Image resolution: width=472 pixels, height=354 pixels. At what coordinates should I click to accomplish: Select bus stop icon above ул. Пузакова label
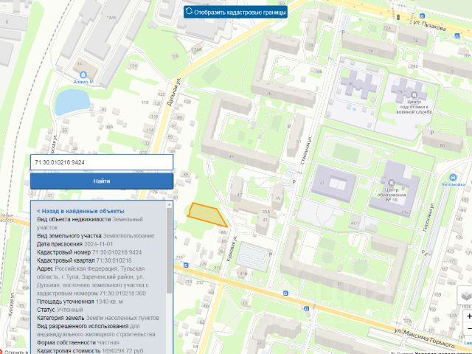pyautogui.click(x=423, y=16)
